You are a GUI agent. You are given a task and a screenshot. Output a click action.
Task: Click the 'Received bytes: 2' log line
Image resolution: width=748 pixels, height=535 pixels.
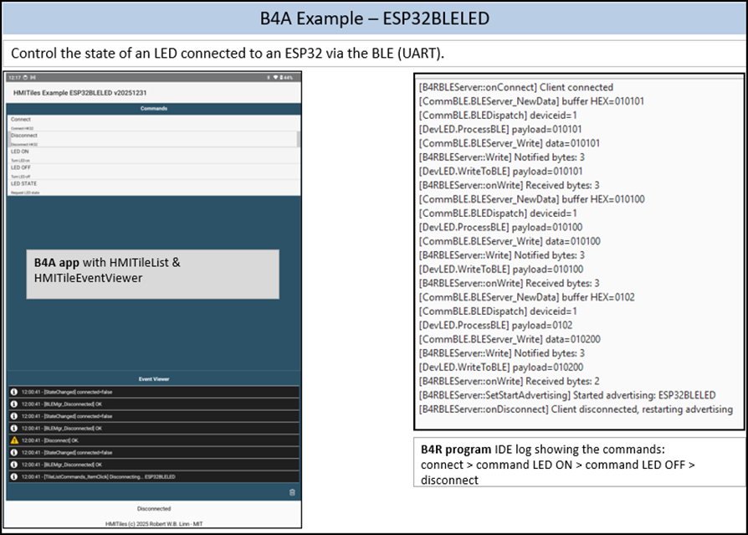click(509, 381)
